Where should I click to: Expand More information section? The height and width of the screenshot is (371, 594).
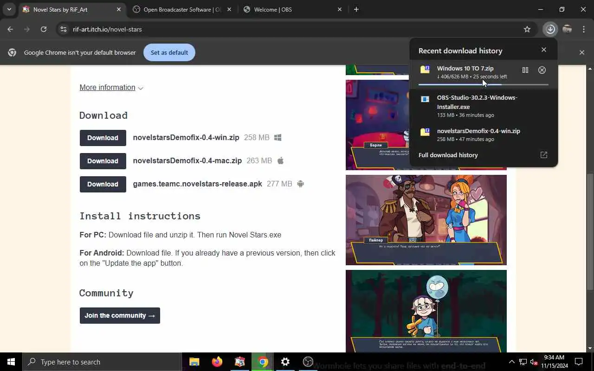pyautogui.click(x=111, y=88)
